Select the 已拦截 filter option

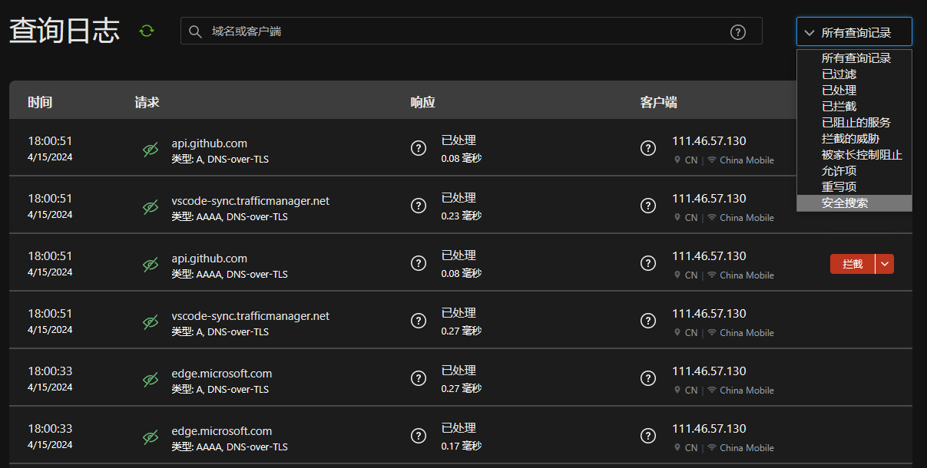tap(839, 107)
